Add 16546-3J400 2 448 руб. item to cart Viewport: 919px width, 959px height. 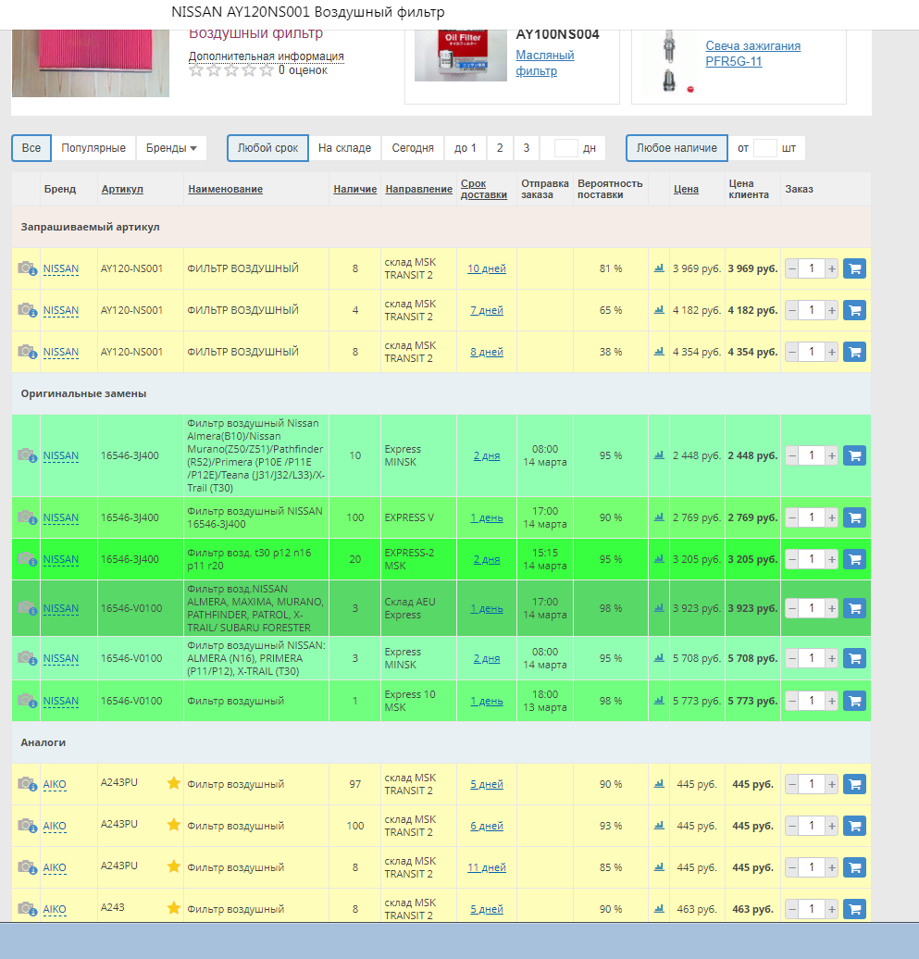pos(854,455)
